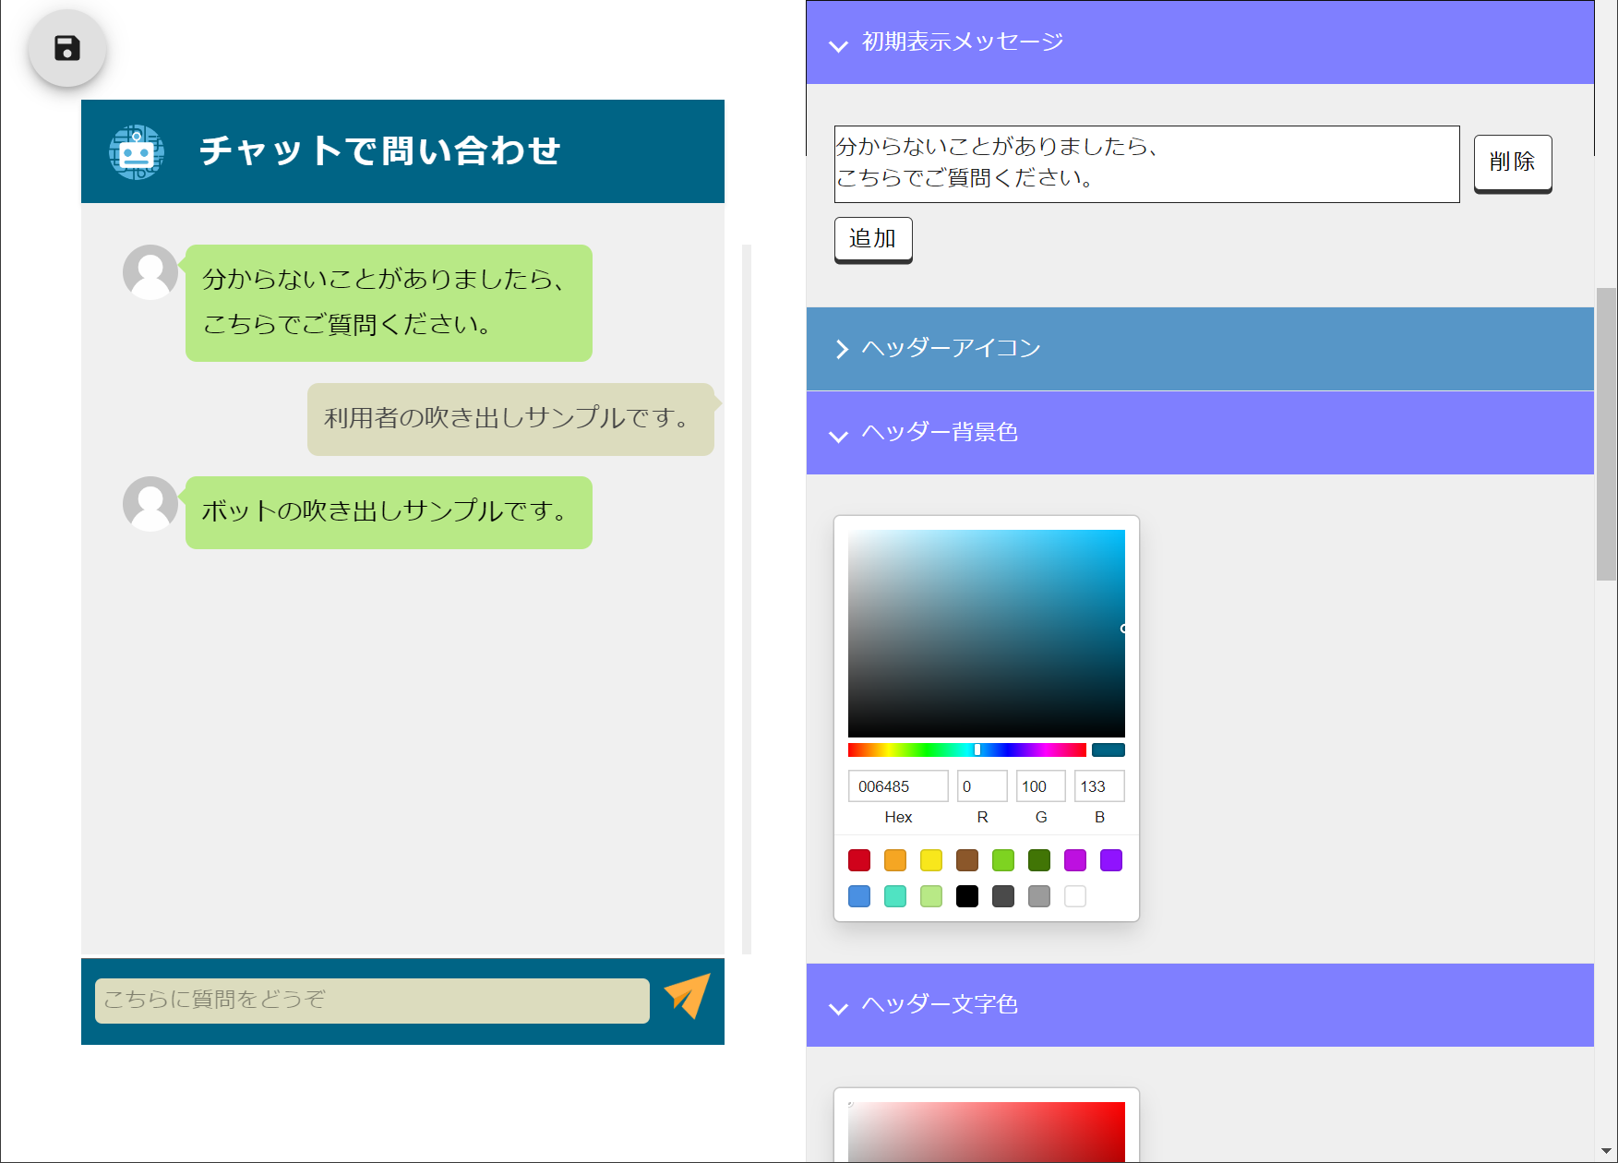
Task: Click the orange paper plane send icon
Action: pyautogui.click(x=688, y=996)
